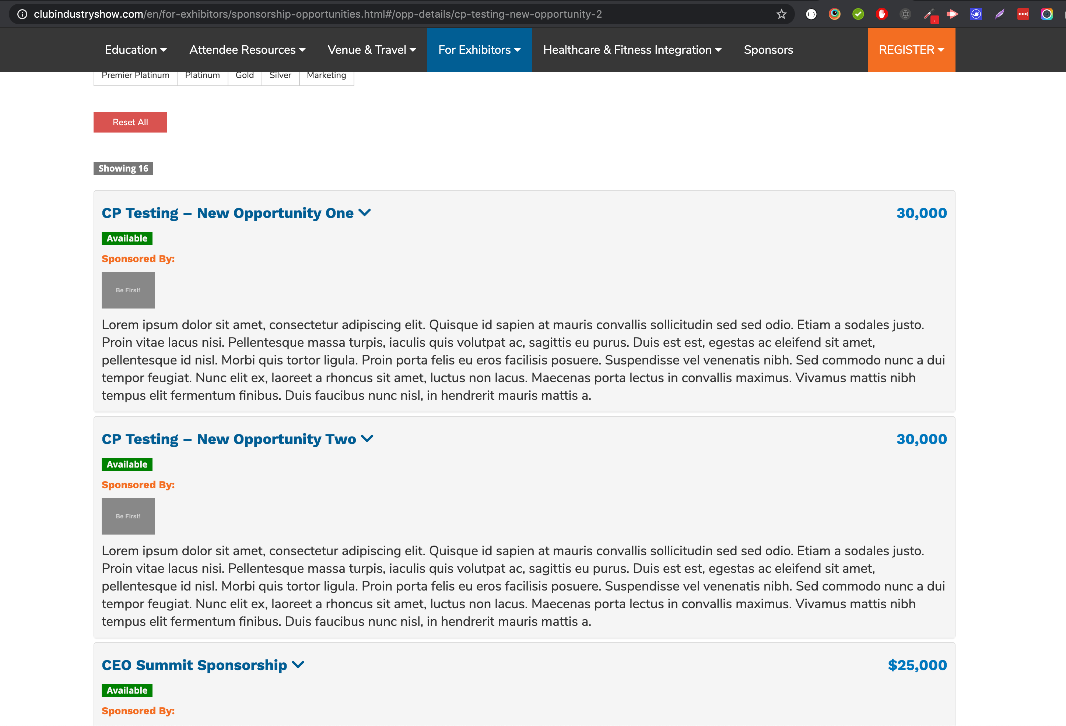
Task: Click Sponsored By: label under Opportunity One
Action: 138,259
